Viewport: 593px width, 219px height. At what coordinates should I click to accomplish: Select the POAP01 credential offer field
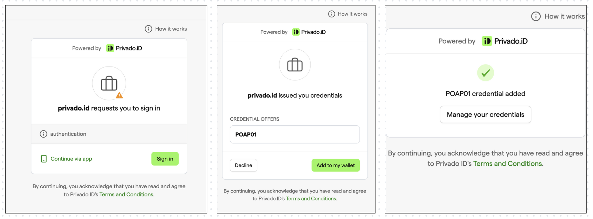pyautogui.click(x=295, y=134)
